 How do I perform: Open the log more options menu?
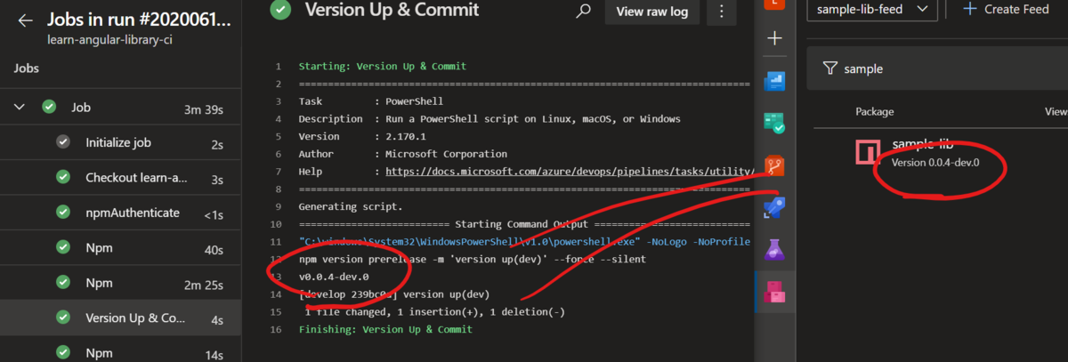pos(720,12)
